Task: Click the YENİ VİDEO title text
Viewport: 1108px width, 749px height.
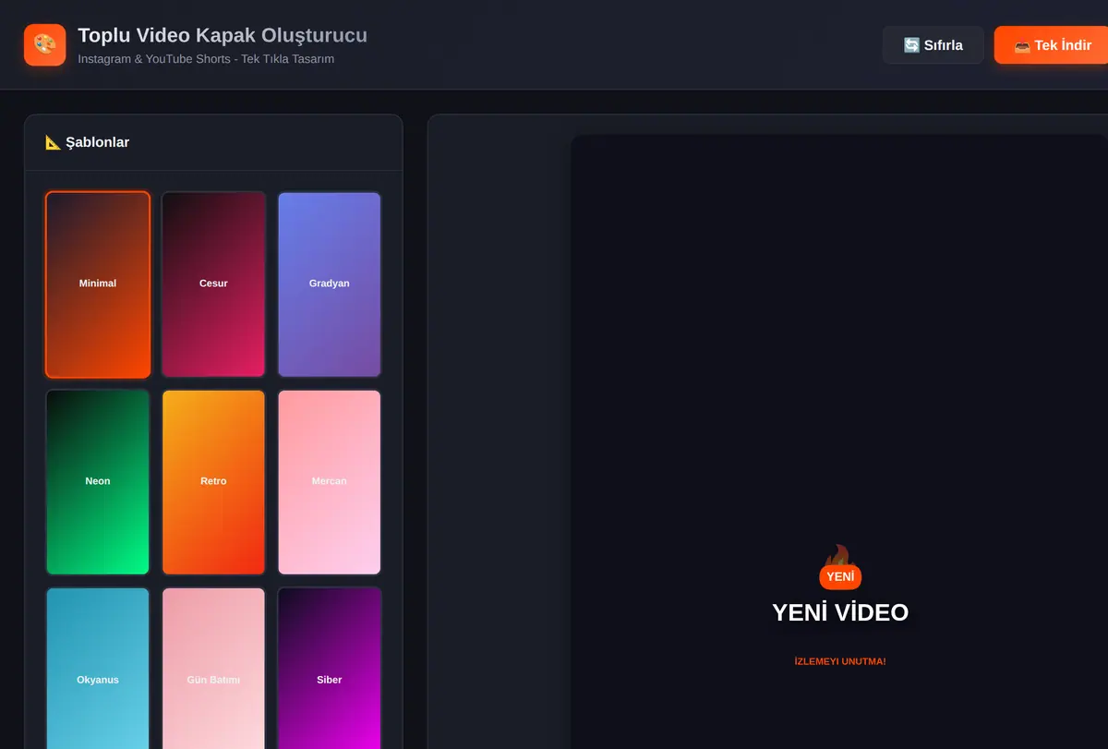Action: tap(840, 612)
